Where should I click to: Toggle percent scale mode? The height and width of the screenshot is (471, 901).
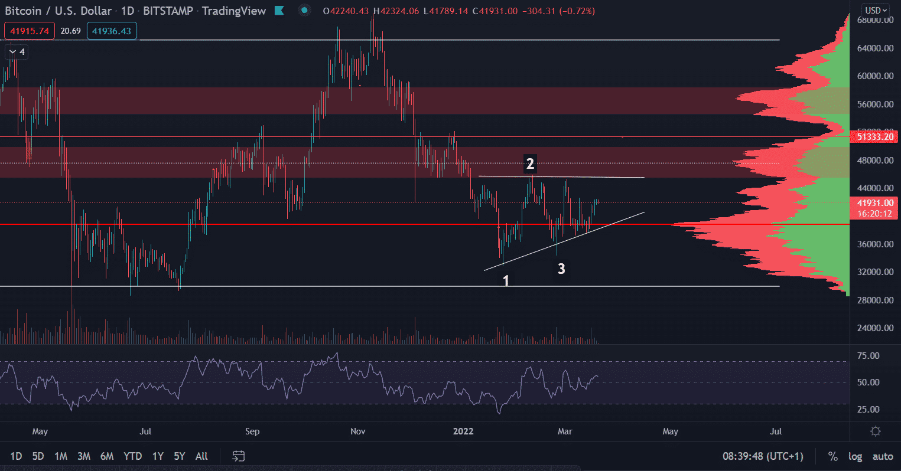(833, 456)
